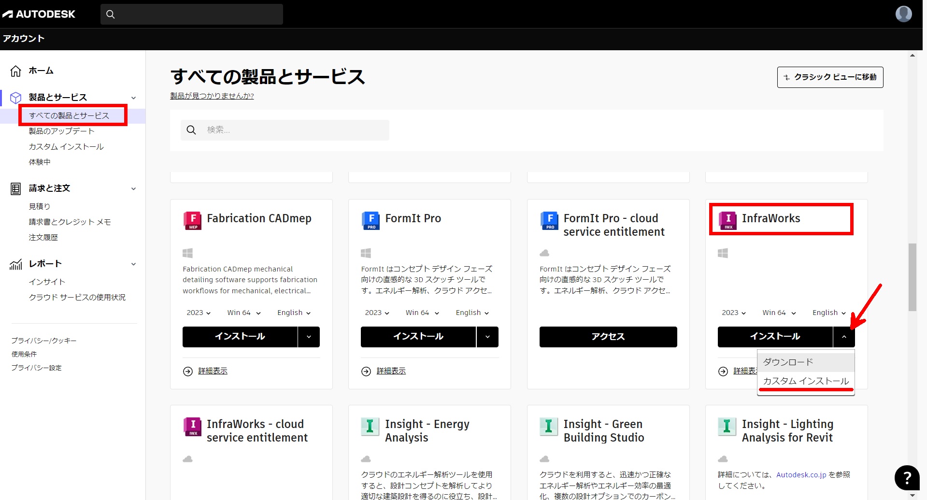Open the English language dropdown for FormIt Pro
The width and height of the screenshot is (927, 500).
coord(472,313)
